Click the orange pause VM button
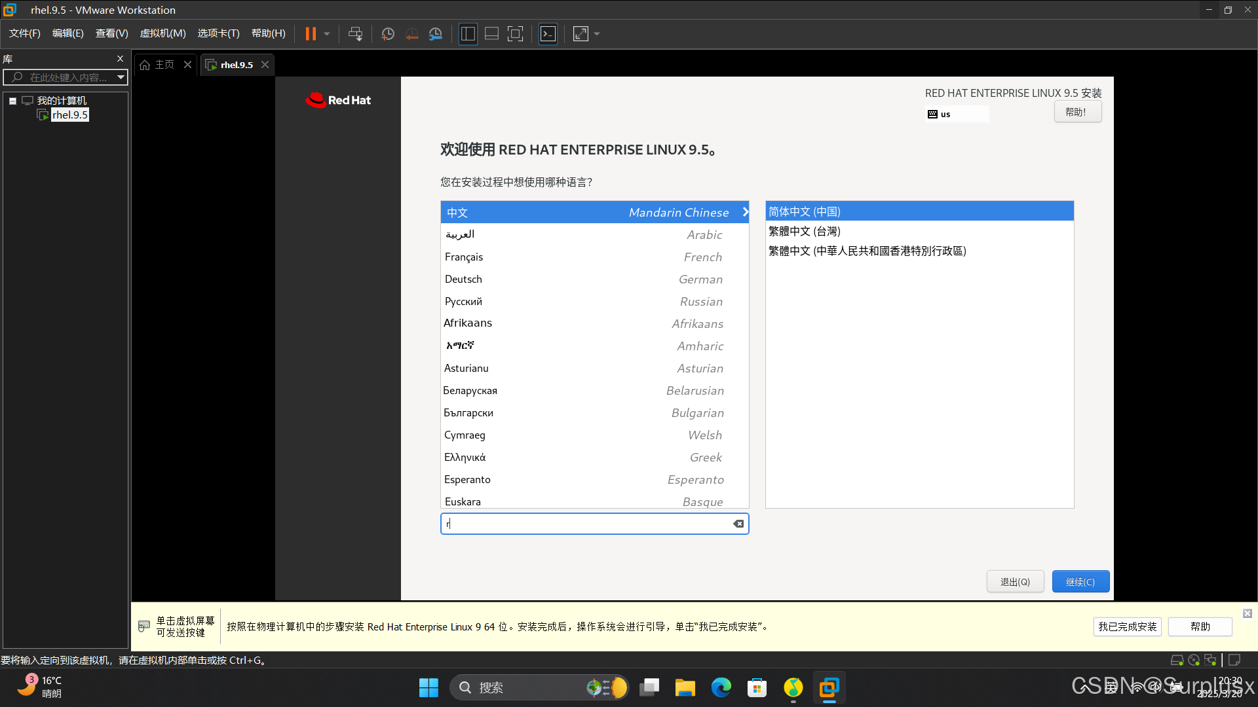Viewport: 1258px width, 707px height. [x=311, y=34]
